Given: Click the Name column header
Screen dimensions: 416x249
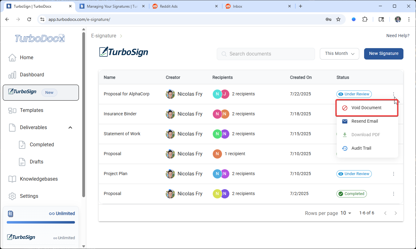Looking at the screenshot, I should [110, 77].
